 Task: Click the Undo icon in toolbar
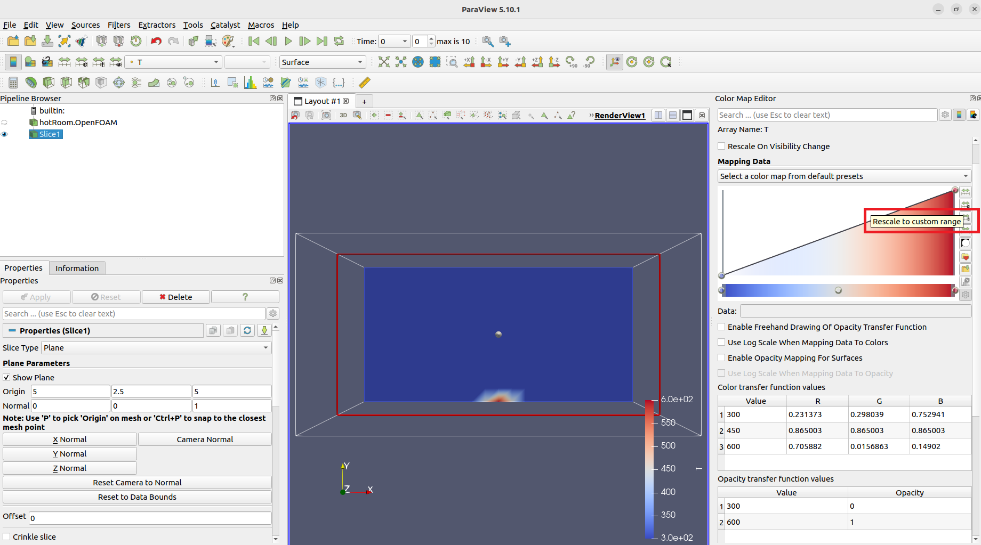(156, 42)
